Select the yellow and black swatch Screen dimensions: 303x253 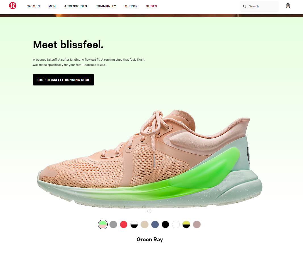186,224
